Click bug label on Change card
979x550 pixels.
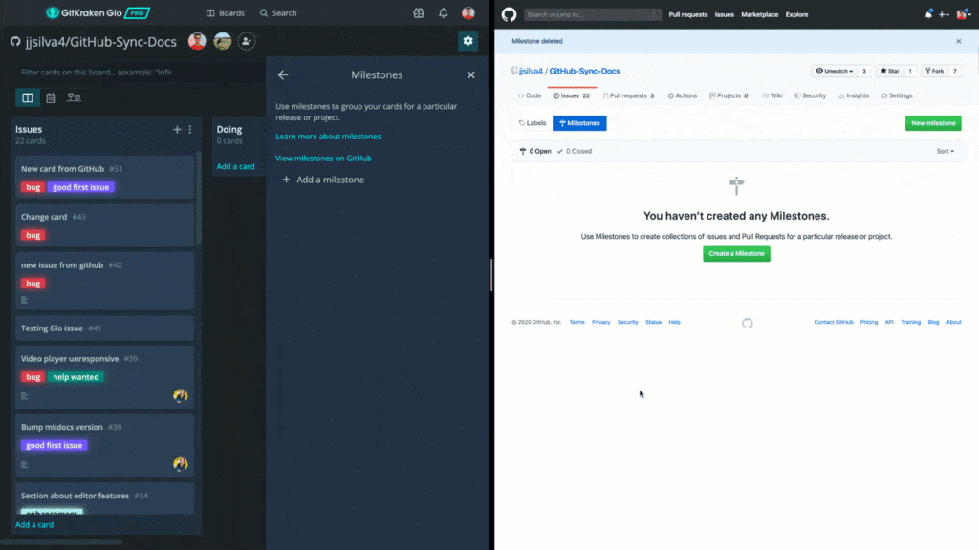pos(33,235)
